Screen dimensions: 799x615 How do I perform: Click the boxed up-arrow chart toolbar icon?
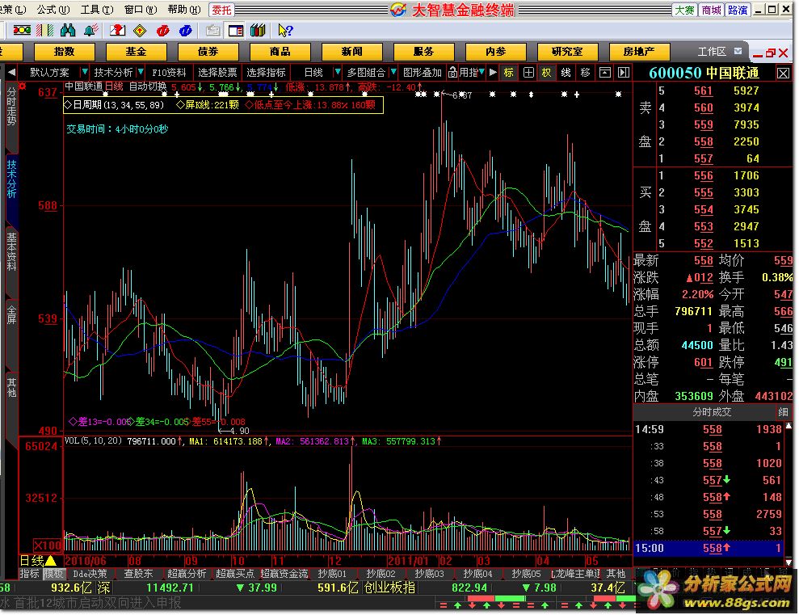point(605,73)
